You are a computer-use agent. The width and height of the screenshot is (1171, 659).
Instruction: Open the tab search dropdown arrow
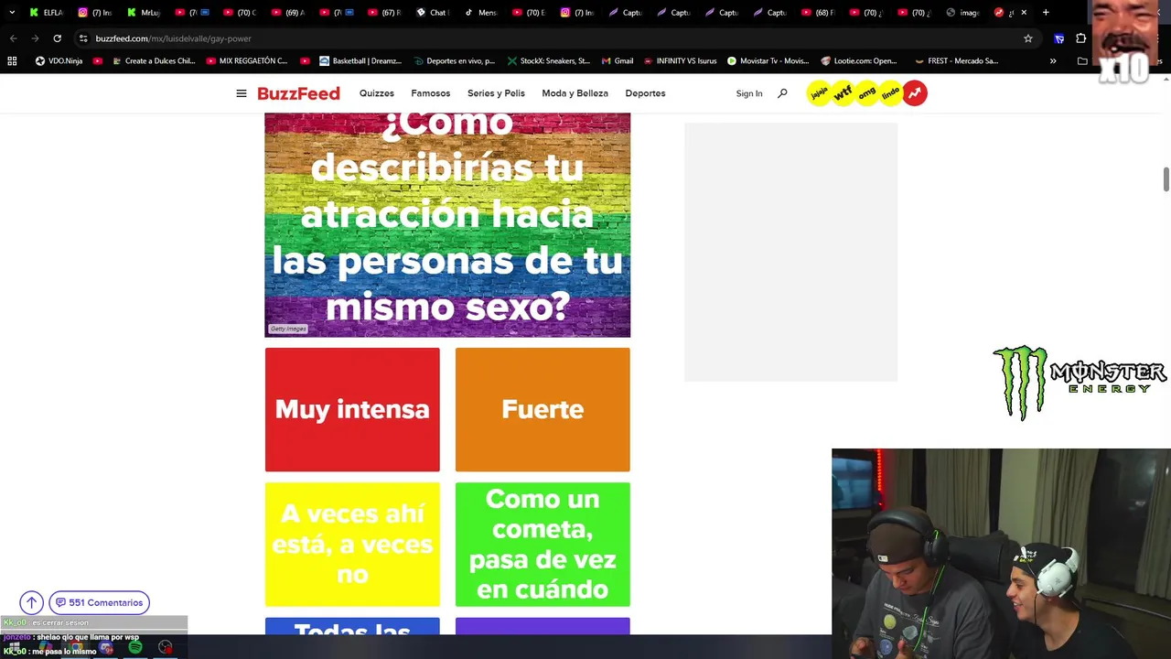click(x=12, y=13)
